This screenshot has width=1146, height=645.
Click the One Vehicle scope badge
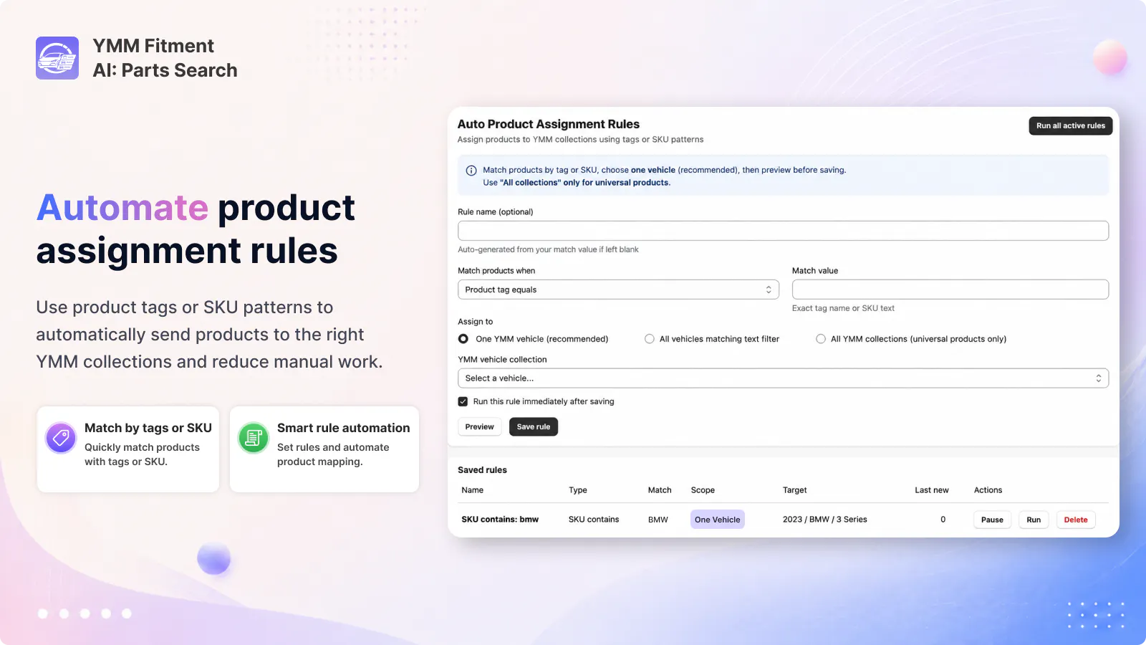(x=718, y=520)
